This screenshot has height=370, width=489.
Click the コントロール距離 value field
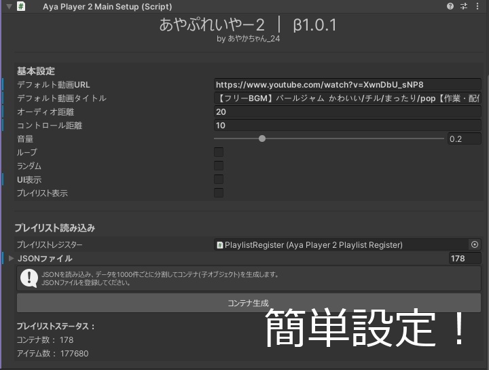pyautogui.click(x=348, y=126)
